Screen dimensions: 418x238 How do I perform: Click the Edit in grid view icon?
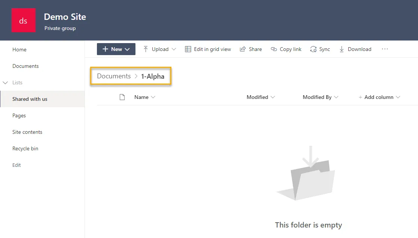pos(188,49)
